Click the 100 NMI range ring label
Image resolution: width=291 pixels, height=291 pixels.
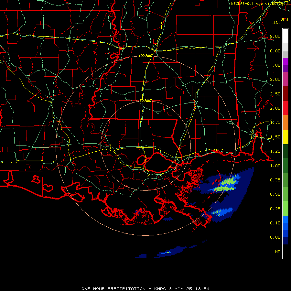[x=145, y=56]
